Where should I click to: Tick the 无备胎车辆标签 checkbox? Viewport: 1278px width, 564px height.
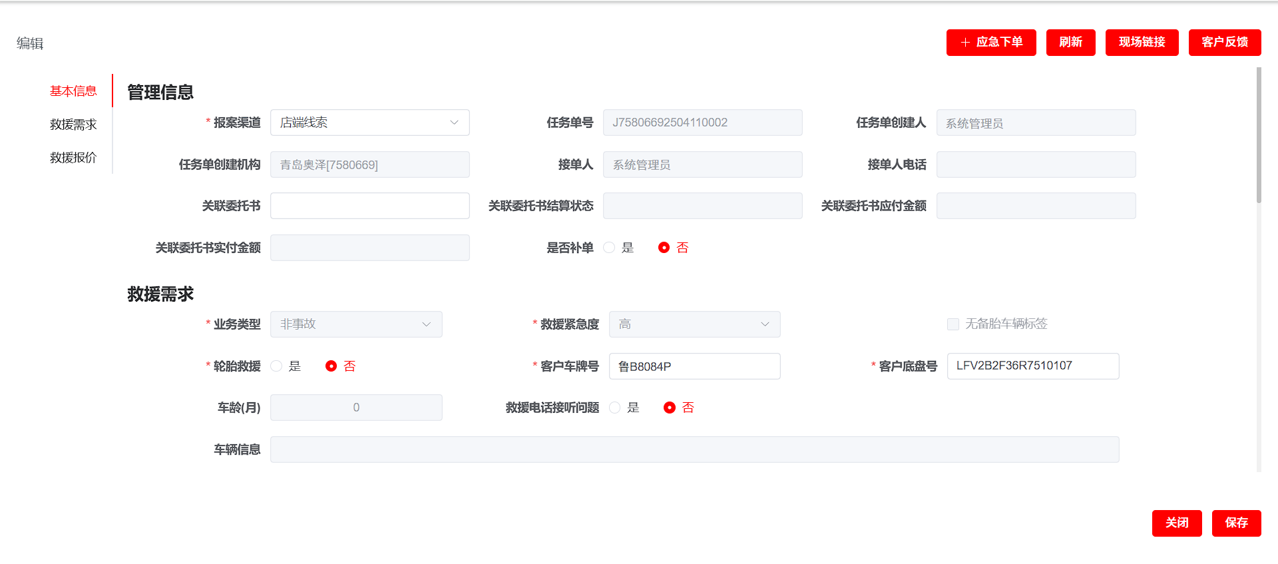click(953, 324)
